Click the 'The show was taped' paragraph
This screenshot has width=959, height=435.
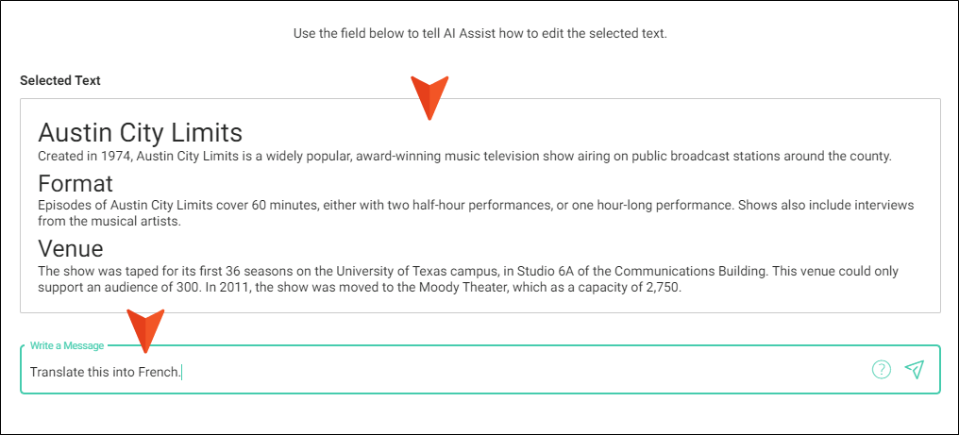coord(468,278)
